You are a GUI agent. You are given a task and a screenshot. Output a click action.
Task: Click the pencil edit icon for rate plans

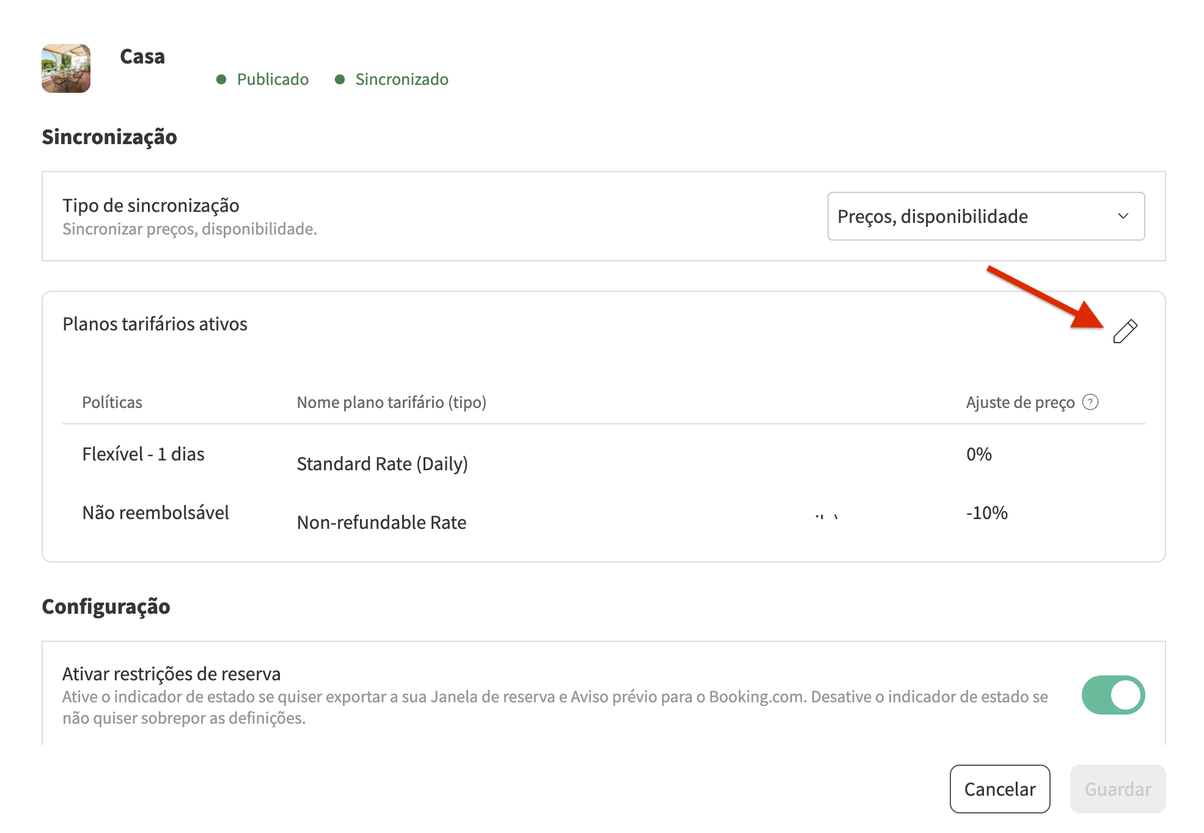(x=1125, y=331)
